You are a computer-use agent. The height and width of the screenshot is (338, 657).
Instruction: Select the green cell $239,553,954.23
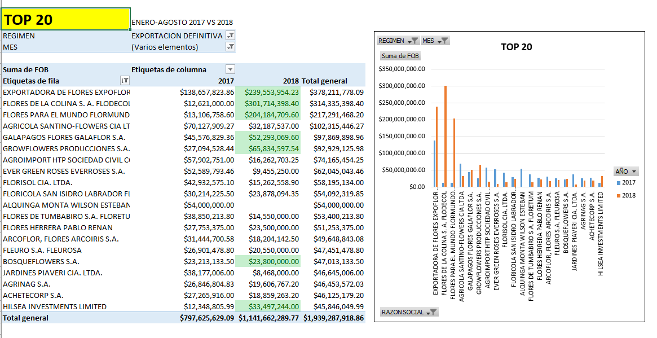[268, 92]
